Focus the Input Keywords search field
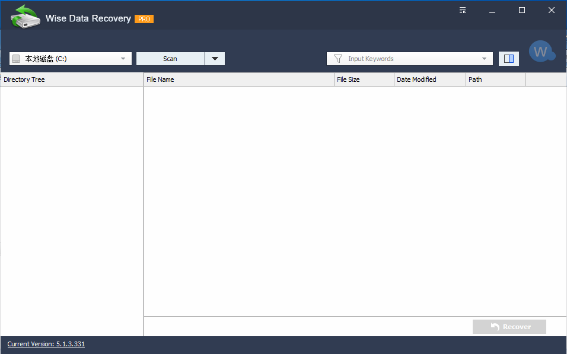 pos(410,59)
